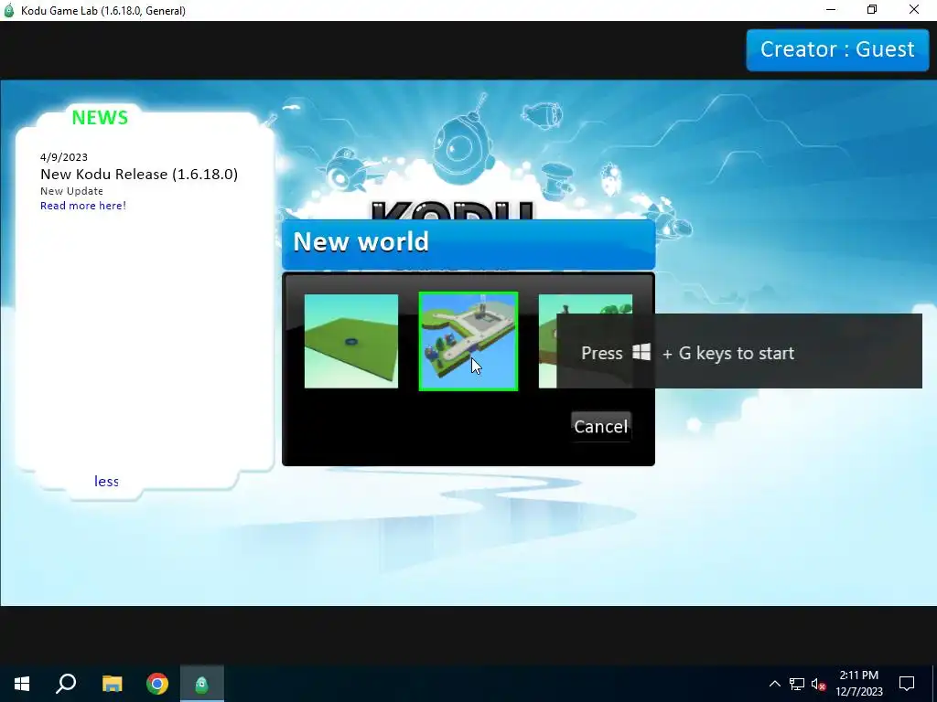
Task: Collapse news with the less link
Action: (x=106, y=481)
